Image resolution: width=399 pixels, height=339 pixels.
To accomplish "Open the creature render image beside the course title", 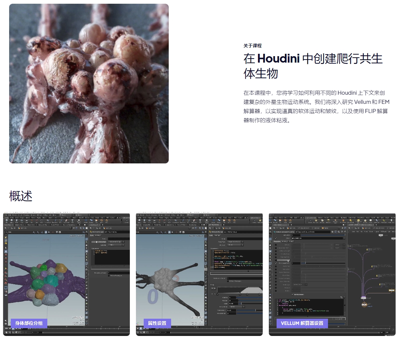I will (x=89, y=84).
